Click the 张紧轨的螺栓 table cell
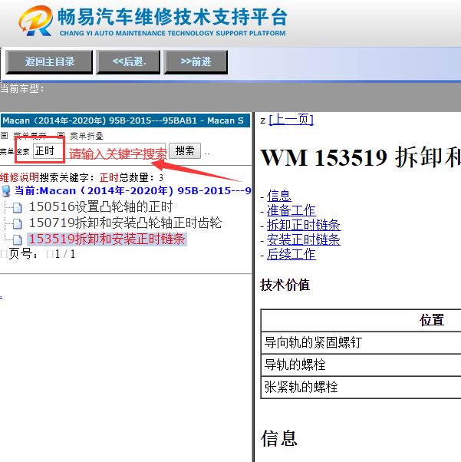The image size is (461, 462). pyautogui.click(x=361, y=387)
